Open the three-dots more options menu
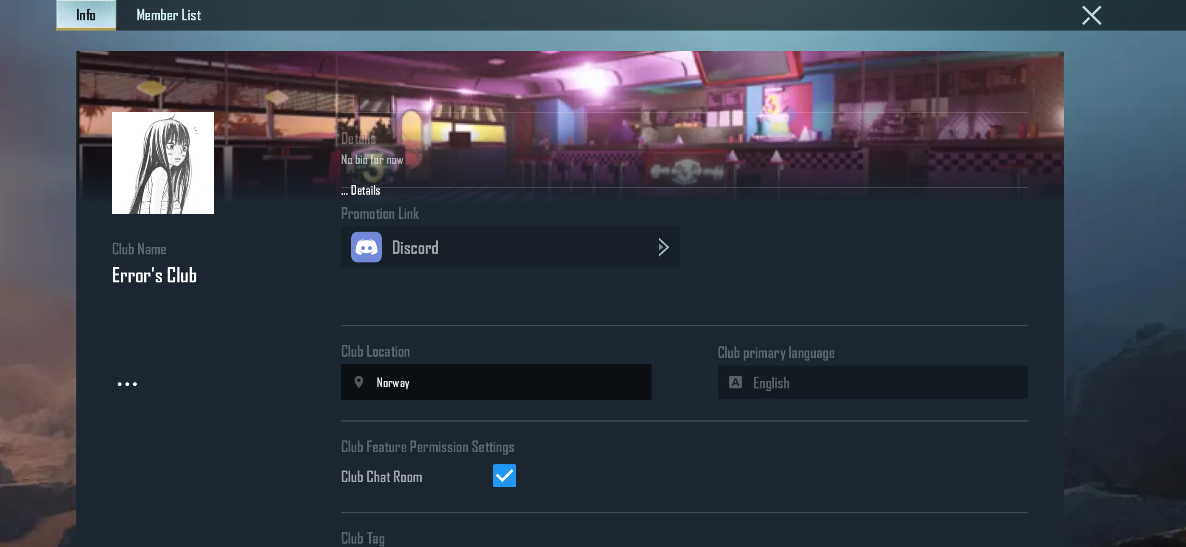 tap(127, 384)
